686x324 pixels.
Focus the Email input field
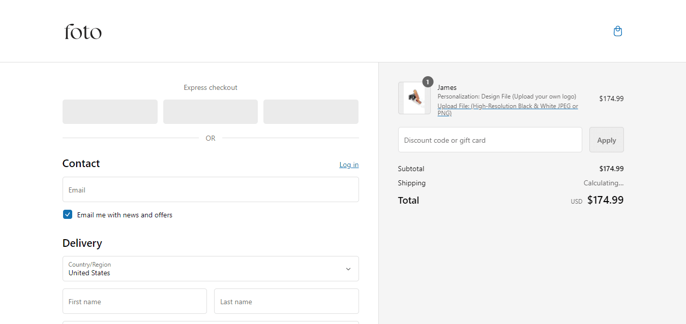211,189
